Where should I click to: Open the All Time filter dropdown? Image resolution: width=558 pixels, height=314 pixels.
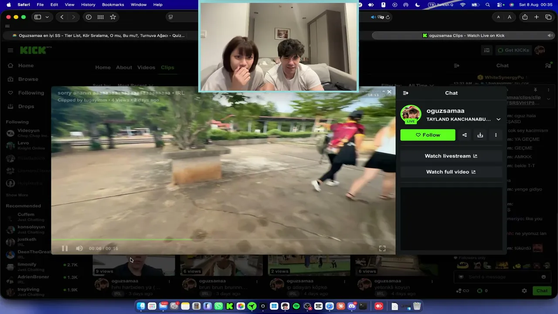point(421,85)
